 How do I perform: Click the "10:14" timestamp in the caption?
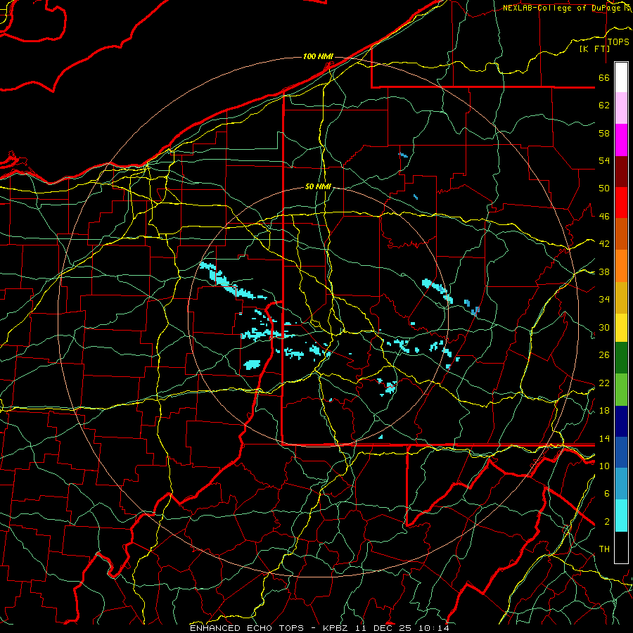tap(433, 628)
